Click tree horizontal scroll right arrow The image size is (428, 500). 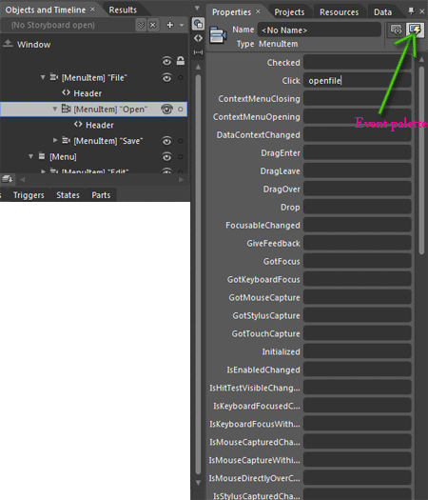click(182, 179)
